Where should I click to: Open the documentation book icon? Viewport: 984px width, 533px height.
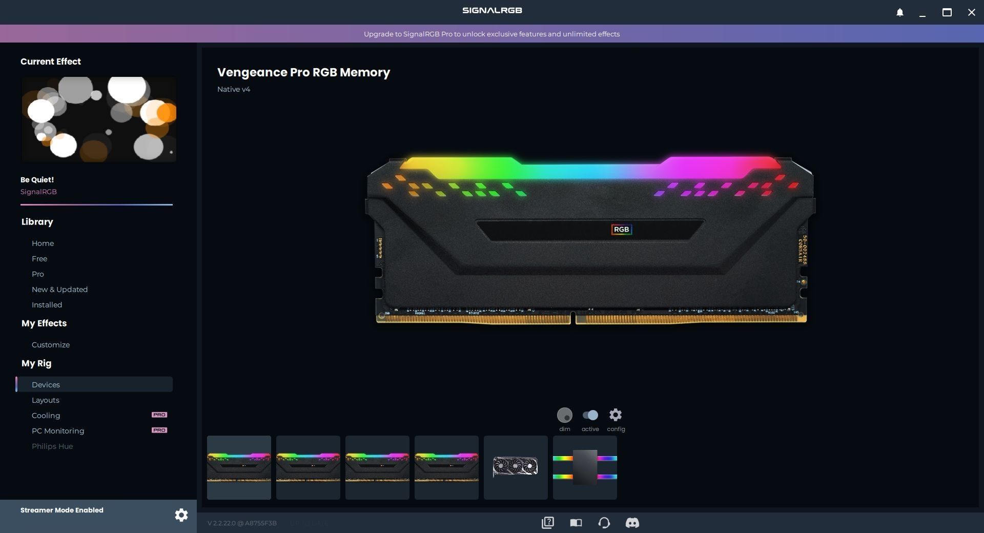pos(576,523)
